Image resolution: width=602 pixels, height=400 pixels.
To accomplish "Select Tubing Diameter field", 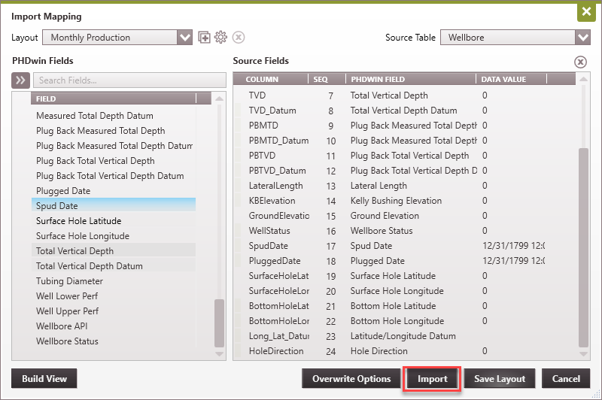I will point(114,280).
